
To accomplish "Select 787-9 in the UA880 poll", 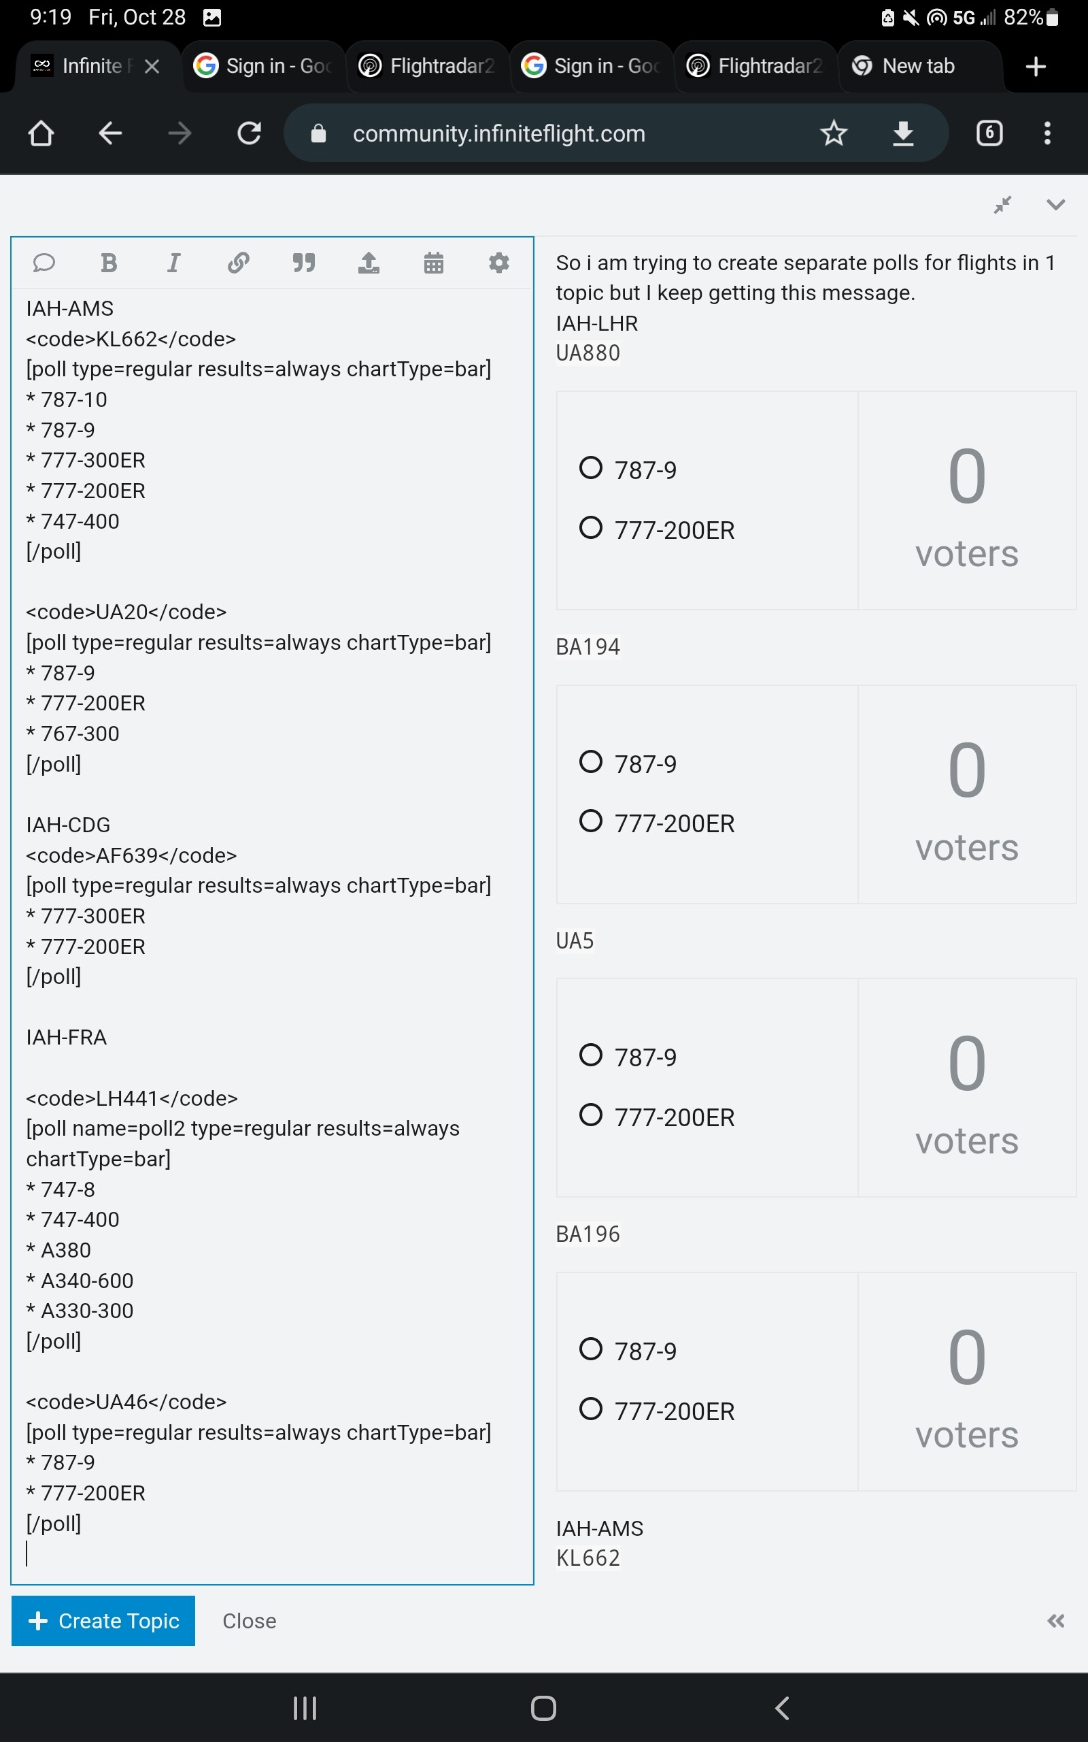I will (591, 468).
